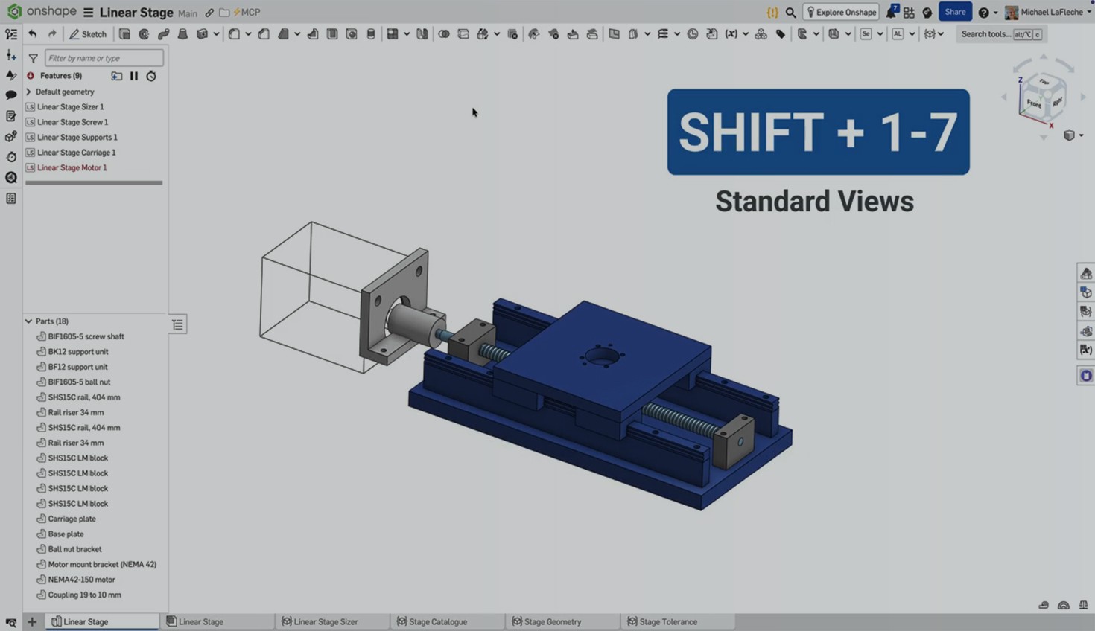1095x631 pixels.
Task: Click the rollback bar below Linear Stage Motor 1
Action: pyautogui.click(x=94, y=182)
